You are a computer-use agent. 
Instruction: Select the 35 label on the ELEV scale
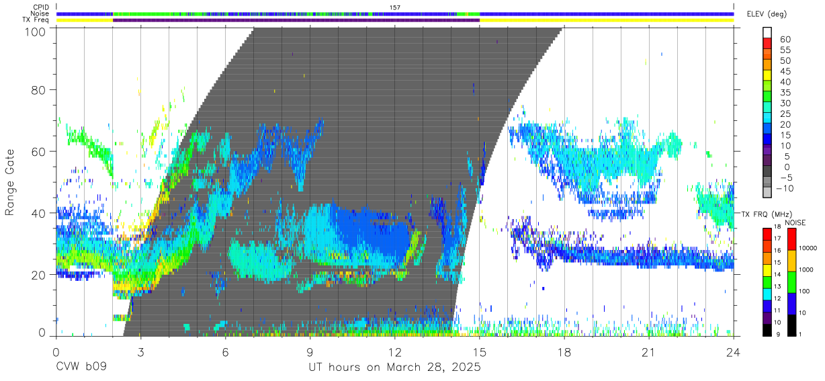pyautogui.click(x=785, y=93)
